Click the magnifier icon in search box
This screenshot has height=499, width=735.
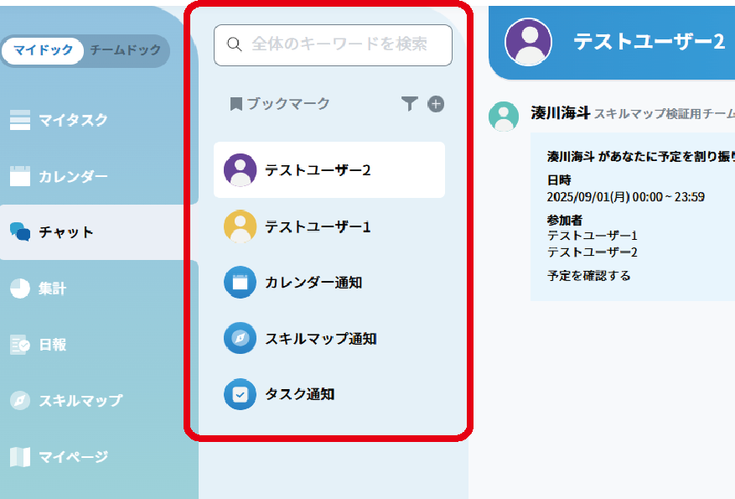[235, 44]
